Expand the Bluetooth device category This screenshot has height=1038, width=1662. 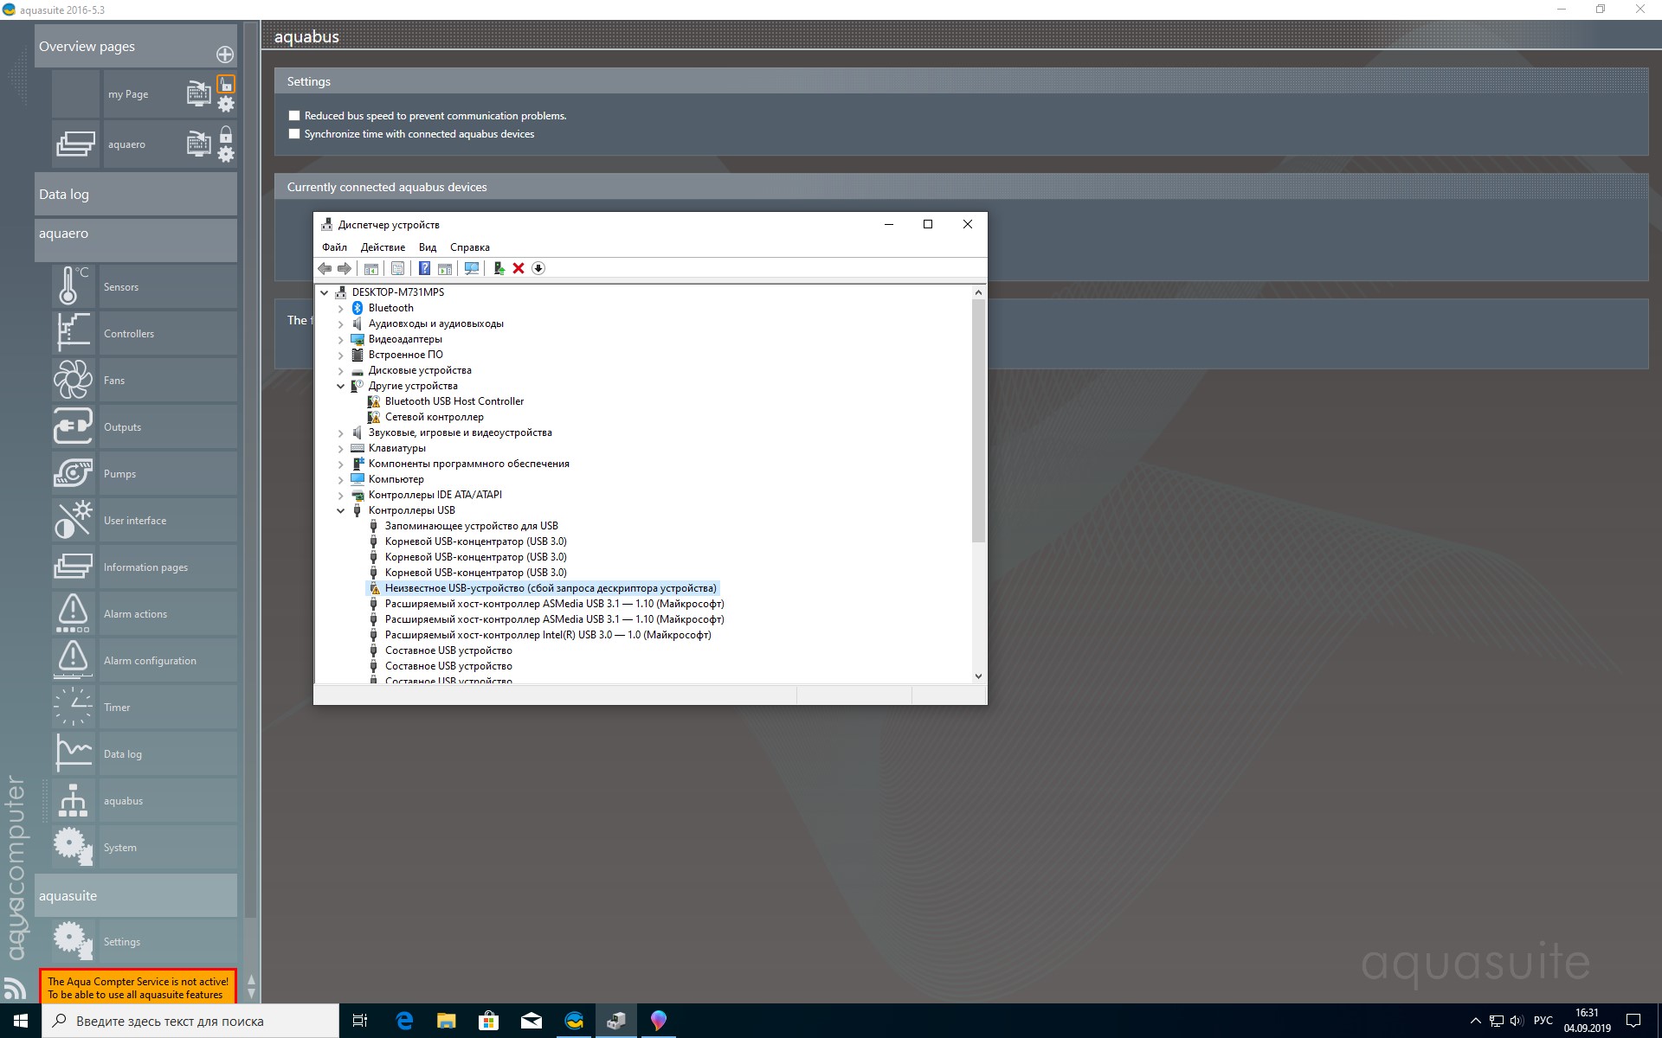[x=340, y=308]
